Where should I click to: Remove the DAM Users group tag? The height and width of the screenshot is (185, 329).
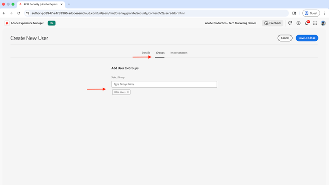pos(128,92)
